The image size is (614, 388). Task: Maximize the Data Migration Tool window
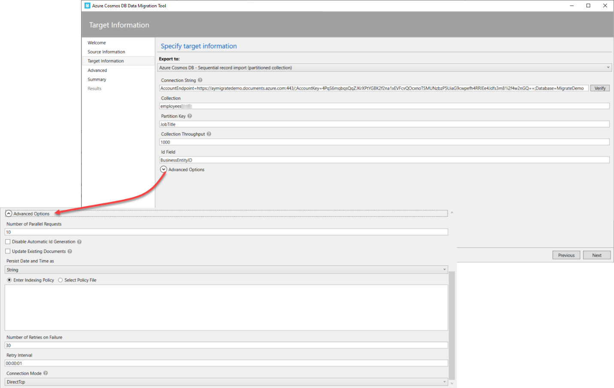click(588, 6)
